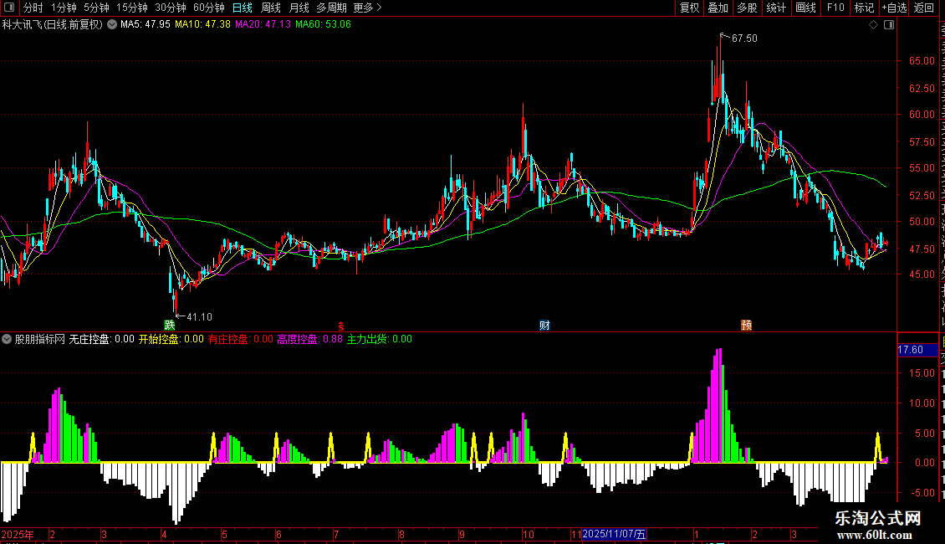Screen dimensions: 945x544
Task: Click the diamond icon above the chart
Action: [x=873, y=25]
